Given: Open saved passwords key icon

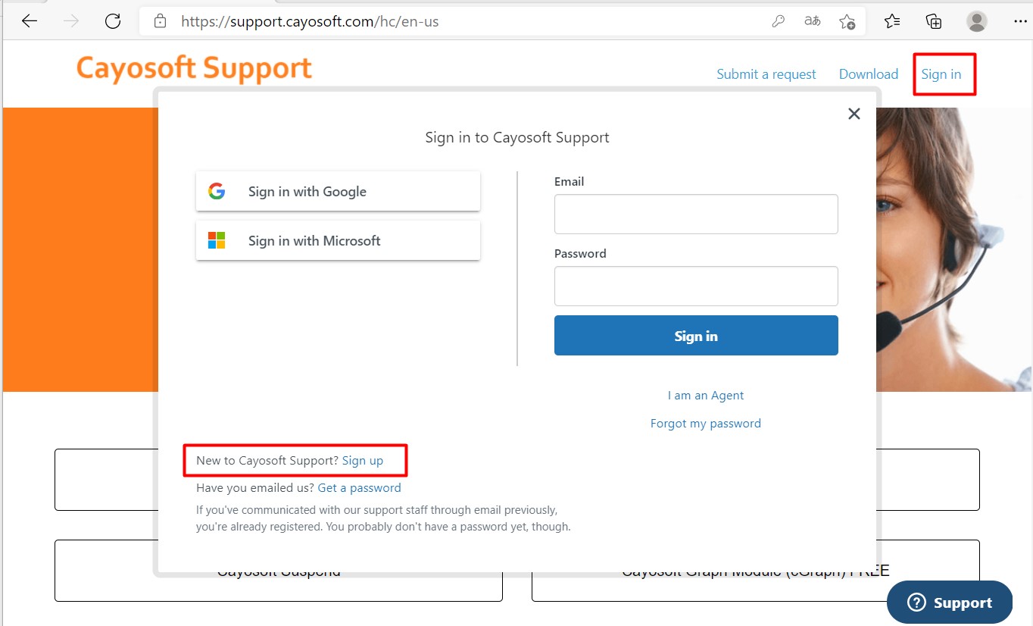Looking at the screenshot, I should point(778,21).
